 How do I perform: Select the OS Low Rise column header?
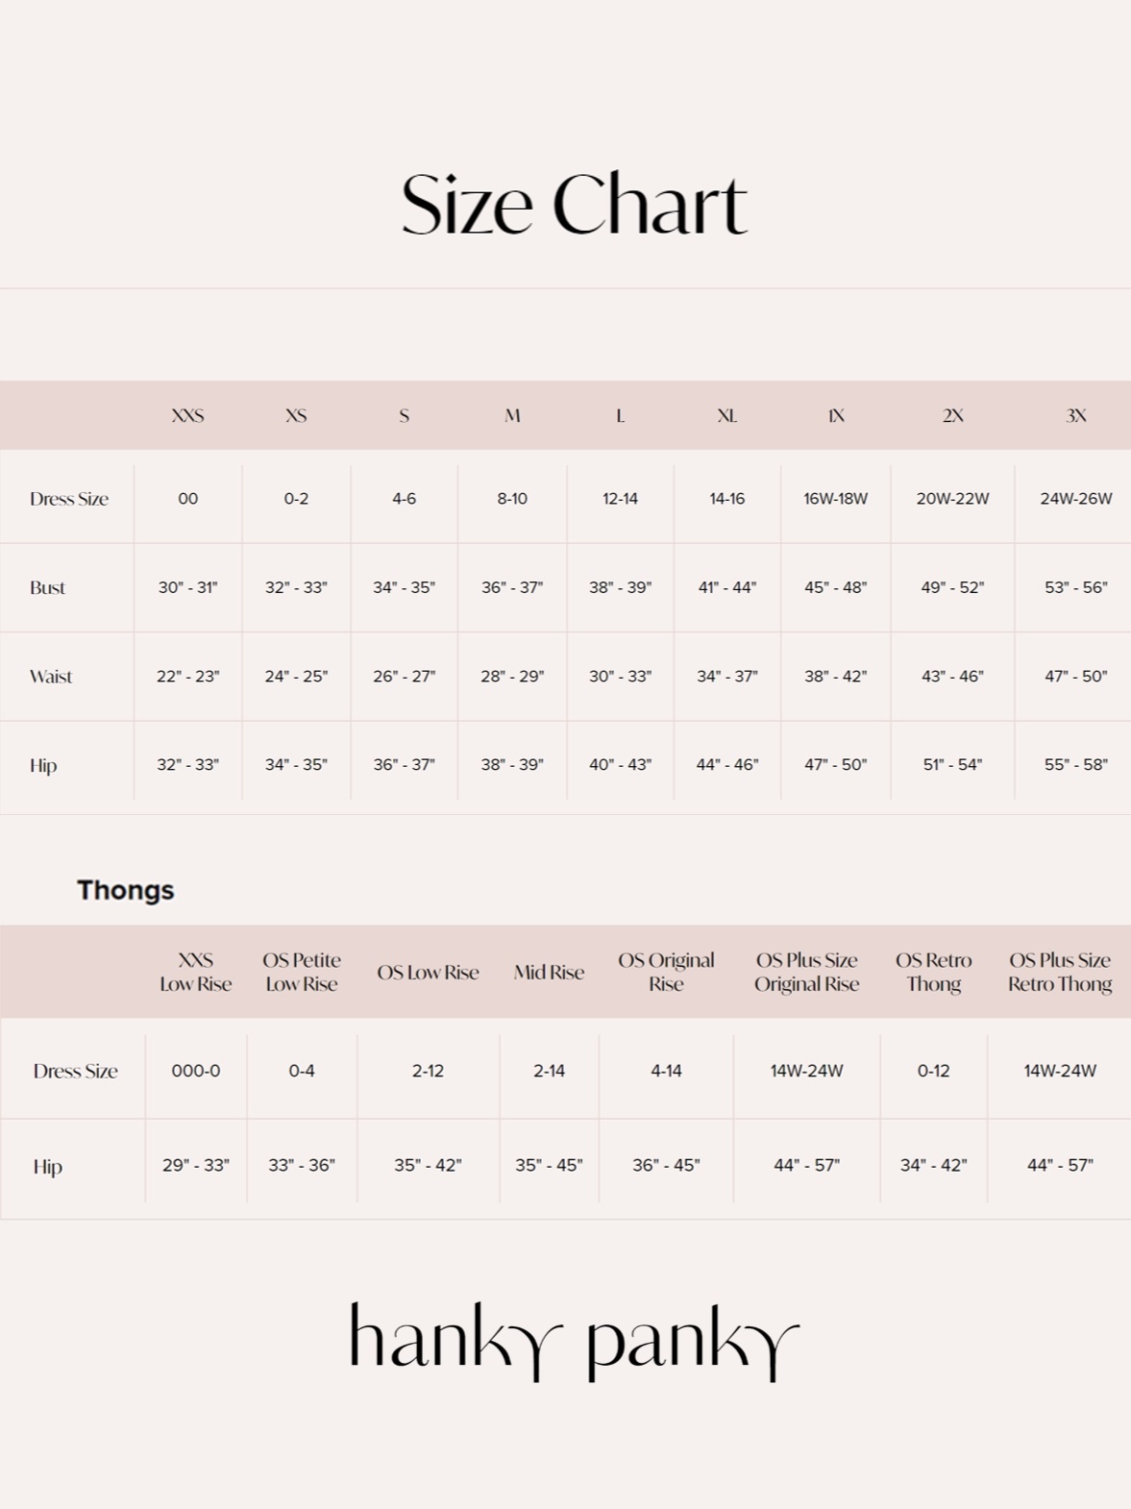(428, 973)
